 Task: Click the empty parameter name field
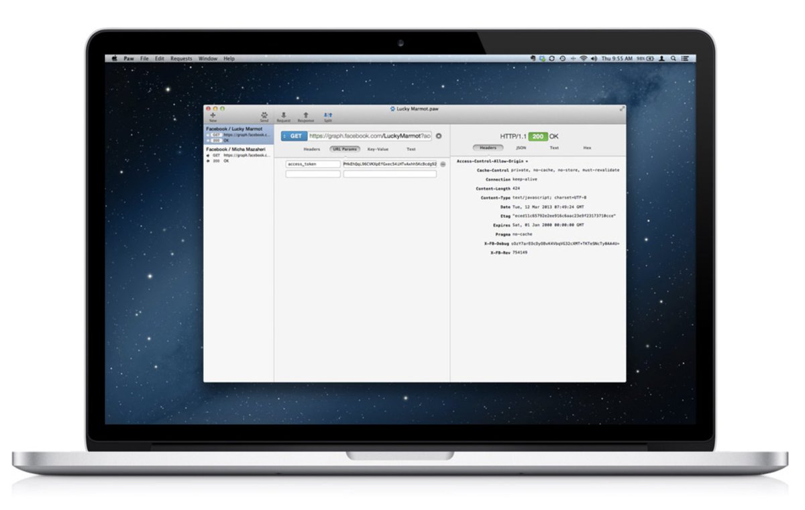tap(313, 174)
